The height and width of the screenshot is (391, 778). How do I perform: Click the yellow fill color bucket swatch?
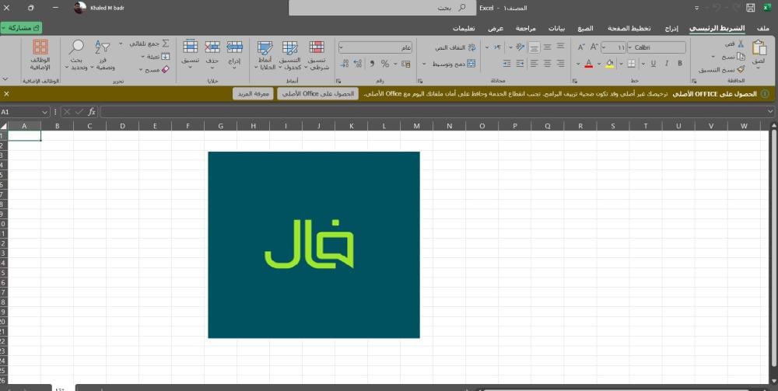tap(610, 64)
